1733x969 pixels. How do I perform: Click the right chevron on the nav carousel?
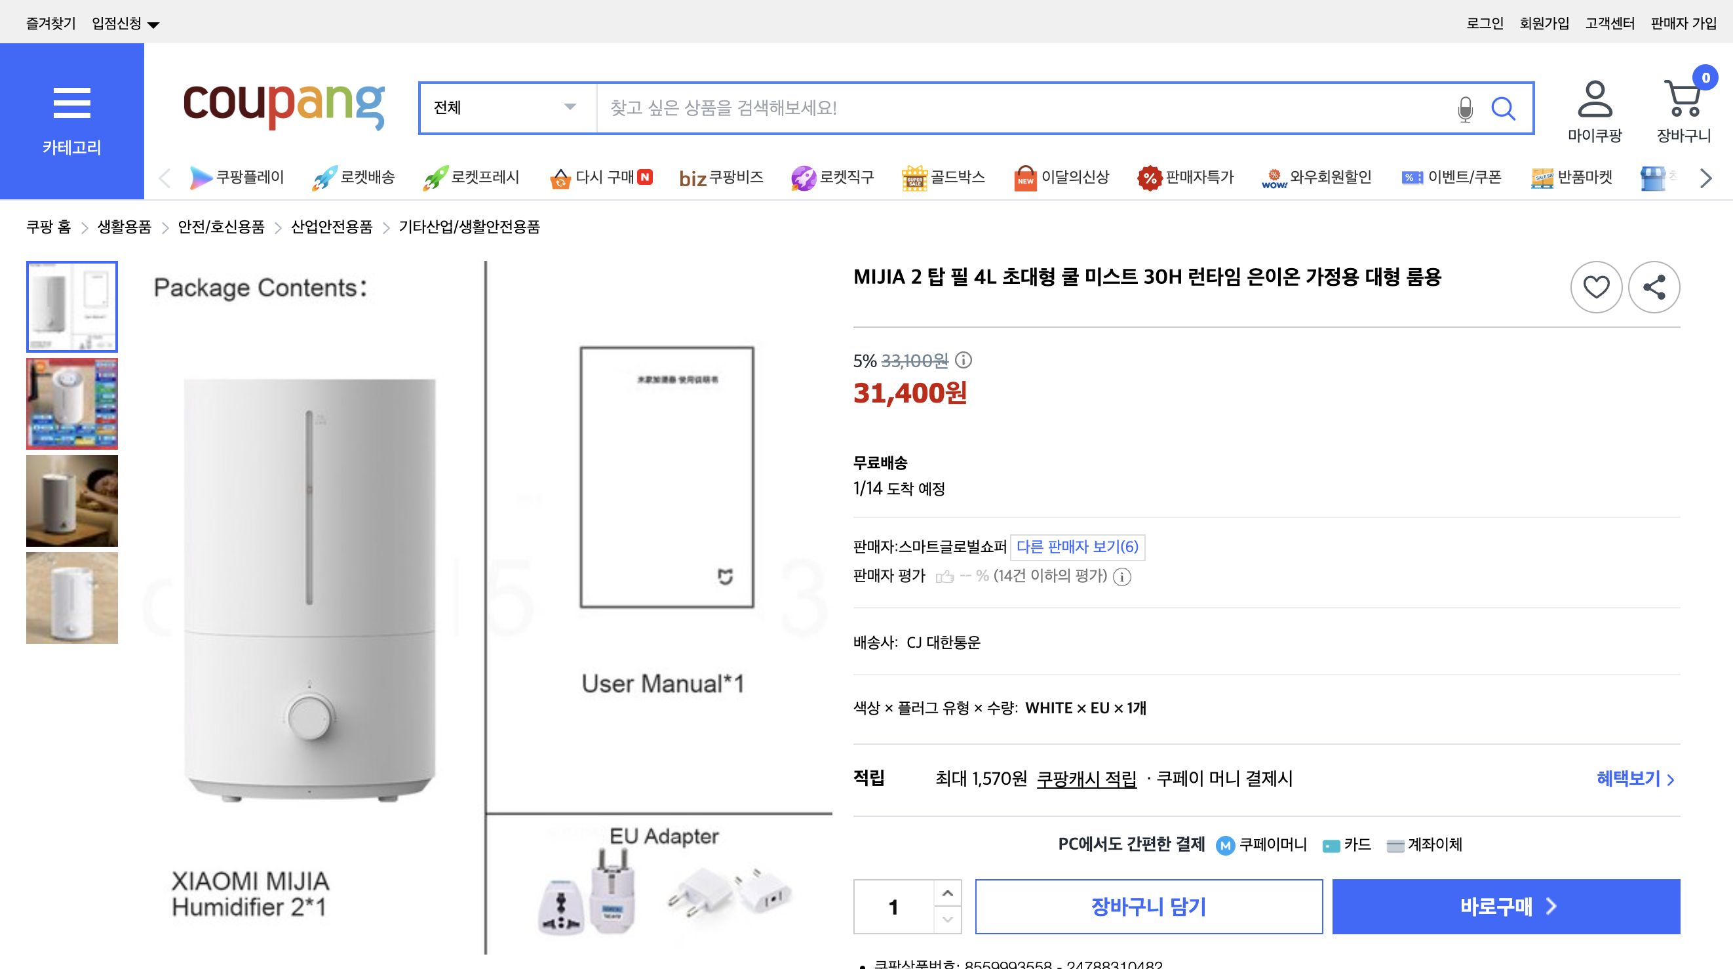tap(1705, 178)
